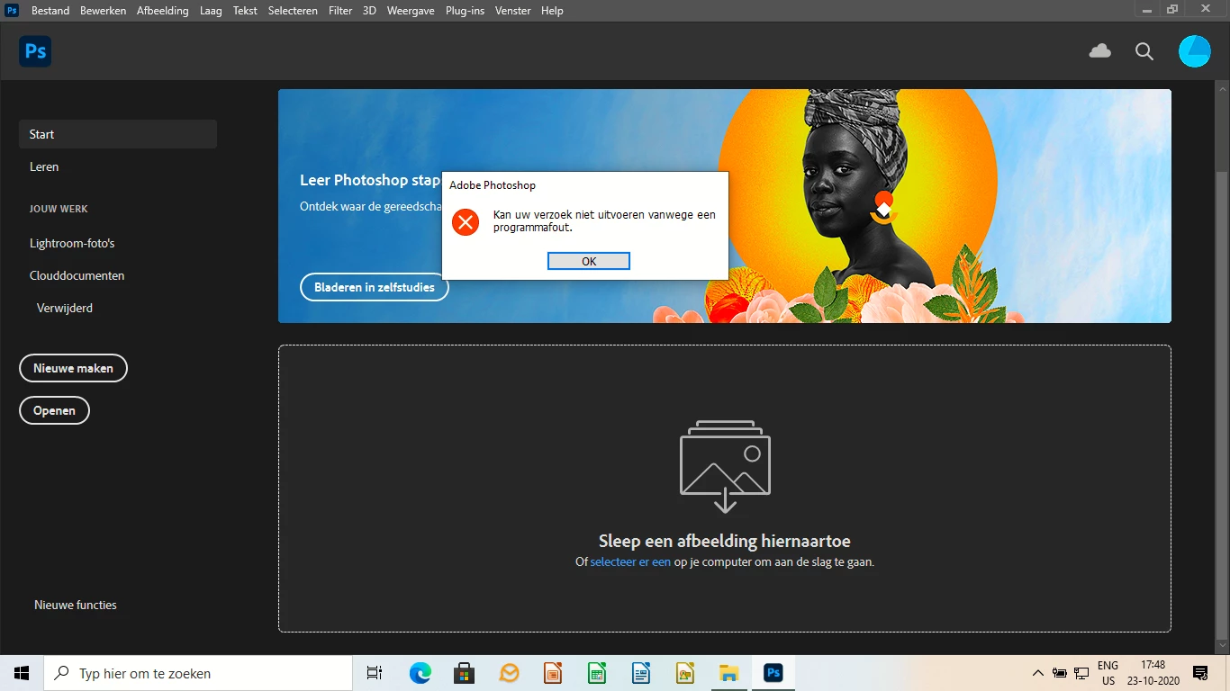This screenshot has height=691, width=1230.
Task: Open the user profile avatar
Action: (x=1195, y=51)
